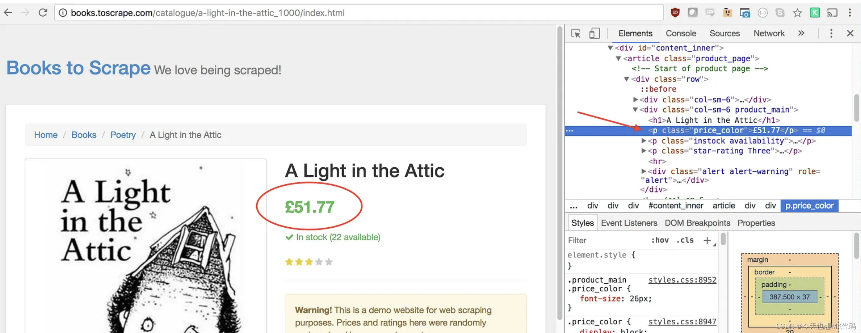Go back to the previous page

pyautogui.click(x=8, y=13)
